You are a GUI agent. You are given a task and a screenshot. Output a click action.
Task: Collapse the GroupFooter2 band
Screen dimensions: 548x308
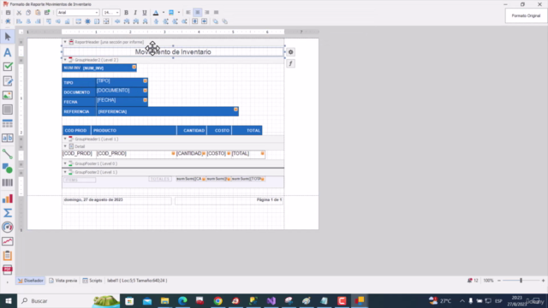65,172
